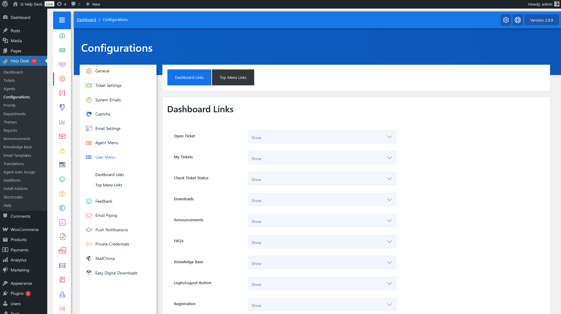Click the Version 2.9.9 button
The image size is (561, 314).
pyautogui.click(x=541, y=20)
